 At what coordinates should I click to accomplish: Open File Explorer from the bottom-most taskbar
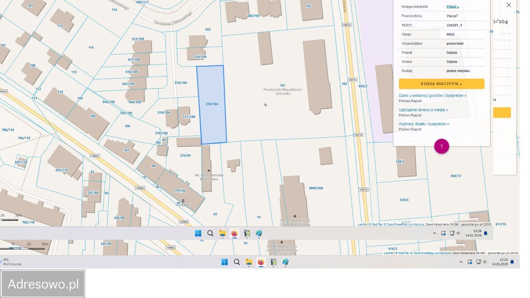pos(249,262)
